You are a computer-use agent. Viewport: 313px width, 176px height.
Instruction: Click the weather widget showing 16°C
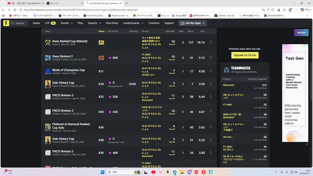pos(8,172)
